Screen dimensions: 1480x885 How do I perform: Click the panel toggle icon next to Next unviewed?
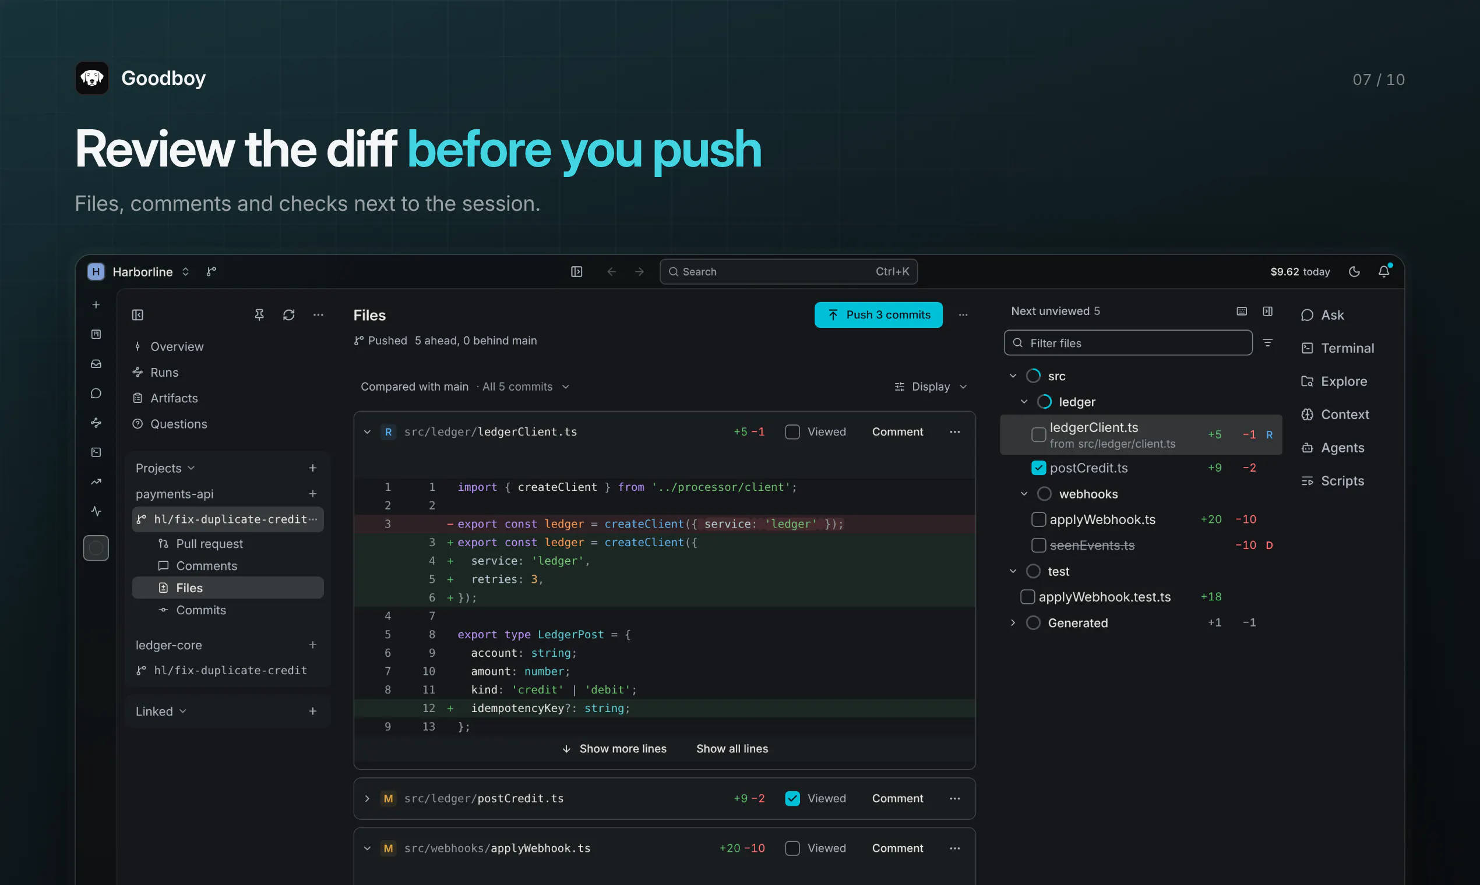(1267, 311)
